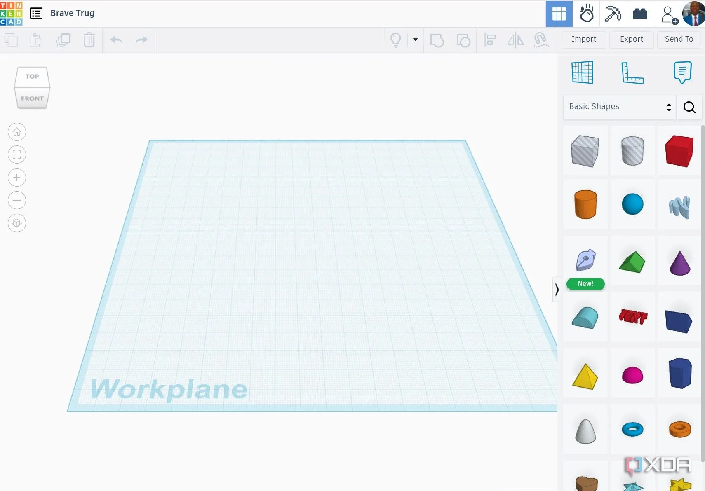Undo the last action
Screen dimensions: 705x491
click(116, 40)
